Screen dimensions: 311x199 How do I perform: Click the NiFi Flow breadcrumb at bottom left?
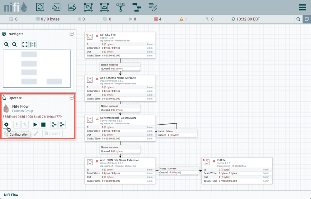click(x=11, y=195)
